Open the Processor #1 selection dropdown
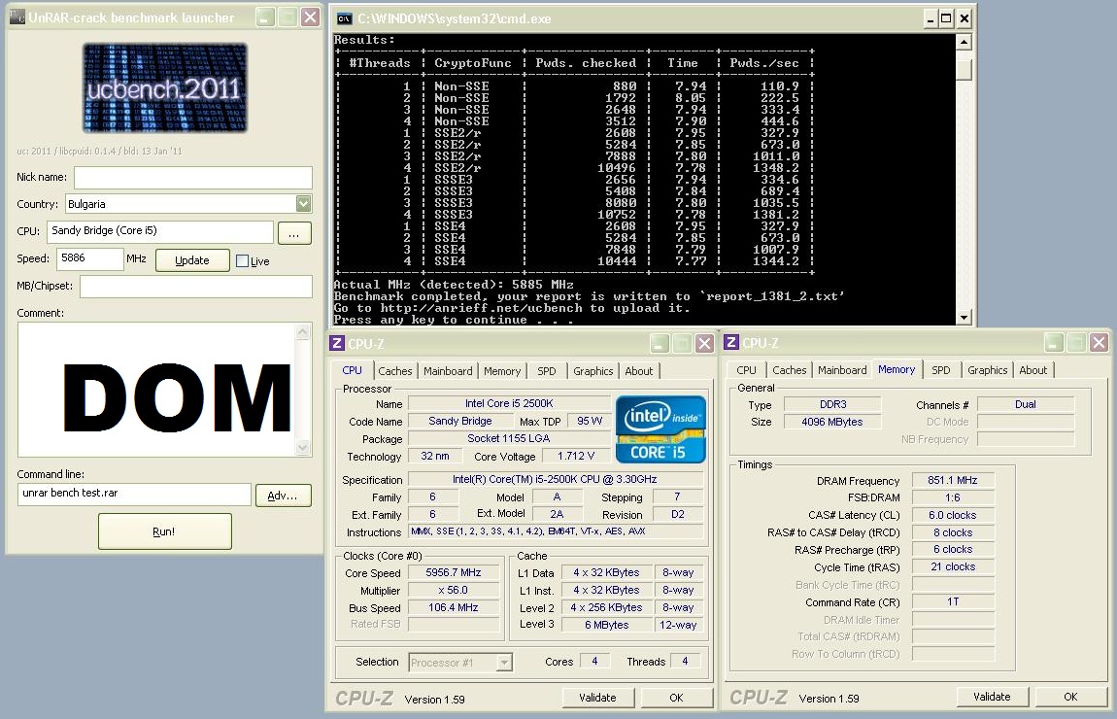The width and height of the screenshot is (1117, 719). pyautogui.click(x=504, y=663)
